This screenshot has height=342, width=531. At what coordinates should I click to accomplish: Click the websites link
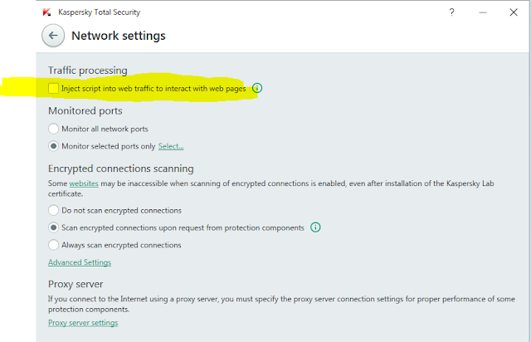pos(83,182)
